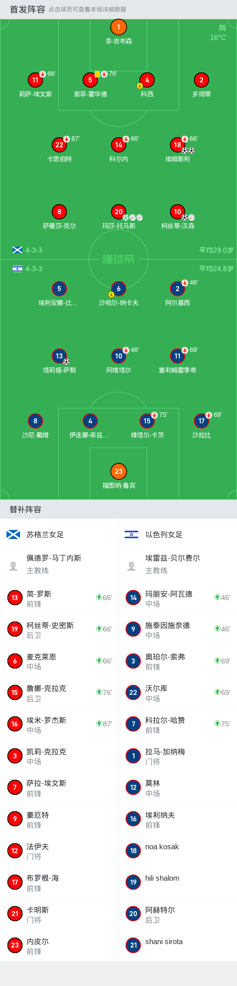Tap 替补阵容 section header
237x986 pixels.
point(25,509)
